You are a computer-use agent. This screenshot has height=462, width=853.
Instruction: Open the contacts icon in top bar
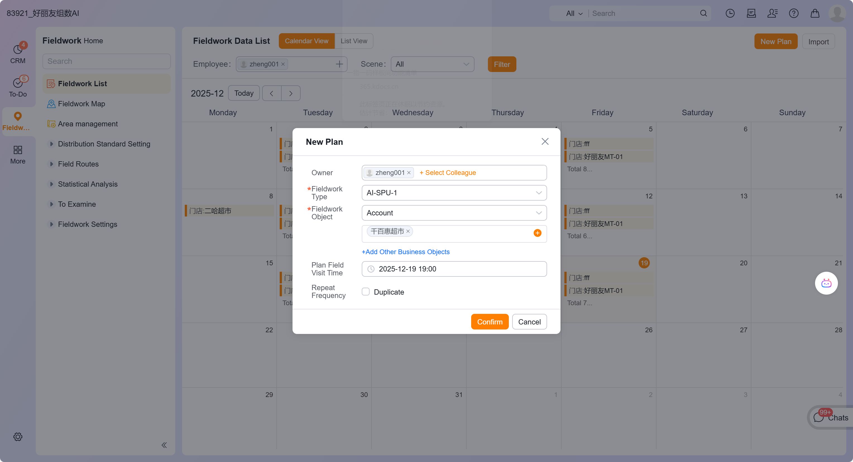(772, 13)
